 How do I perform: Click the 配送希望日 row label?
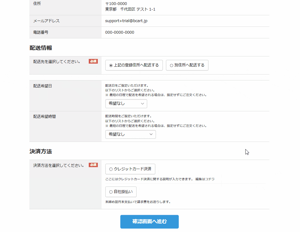(42, 86)
